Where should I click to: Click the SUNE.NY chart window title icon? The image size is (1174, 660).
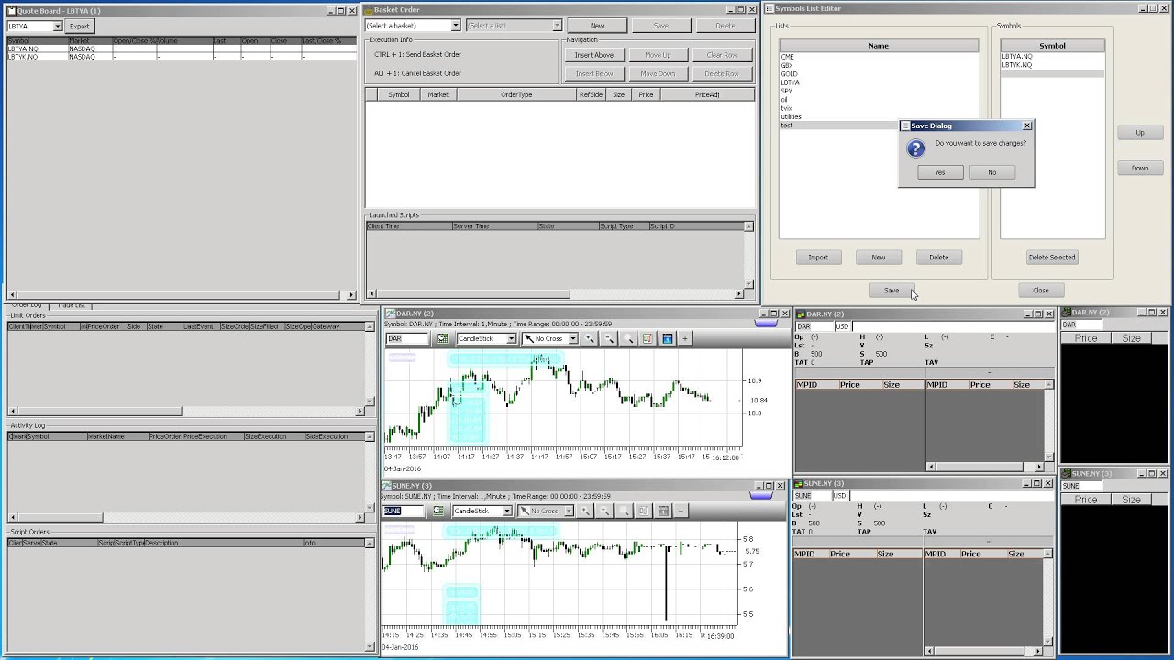pos(386,485)
